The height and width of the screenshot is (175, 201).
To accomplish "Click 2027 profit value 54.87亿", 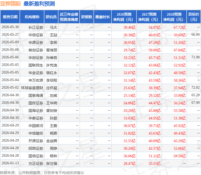I will 155,27.
